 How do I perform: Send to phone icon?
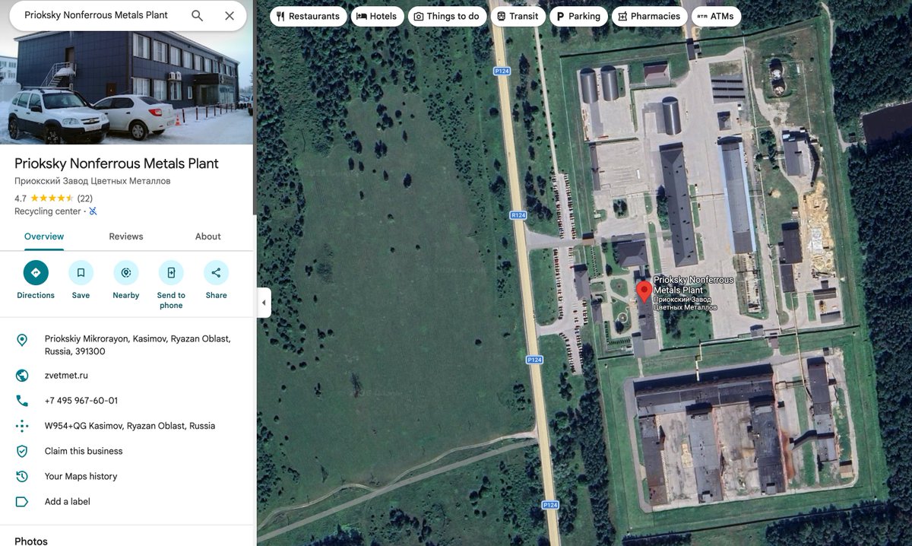[171, 272]
